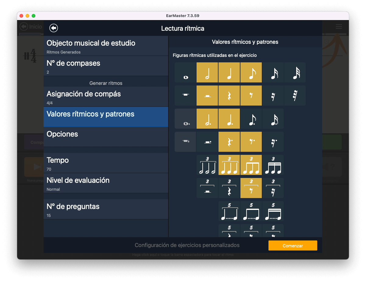Open the Tempo setting
This screenshot has width=366, height=282.
(x=106, y=163)
